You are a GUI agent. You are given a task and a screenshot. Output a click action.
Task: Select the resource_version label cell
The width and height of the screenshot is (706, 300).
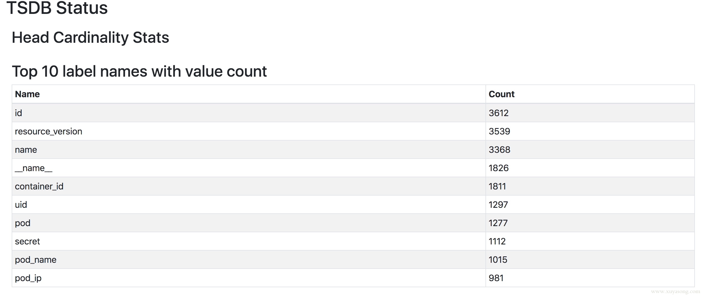point(48,131)
